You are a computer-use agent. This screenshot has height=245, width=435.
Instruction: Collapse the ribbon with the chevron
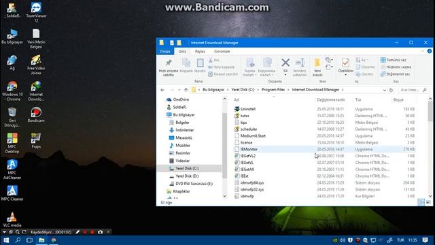click(x=422, y=51)
